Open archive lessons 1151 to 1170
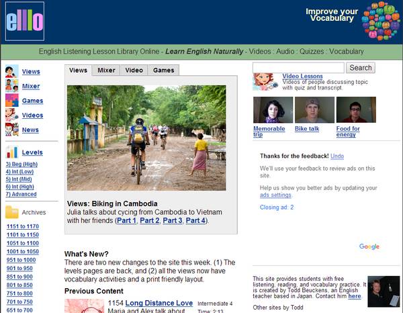This screenshot has width=403, height=313. pyautogui.click(x=22, y=226)
